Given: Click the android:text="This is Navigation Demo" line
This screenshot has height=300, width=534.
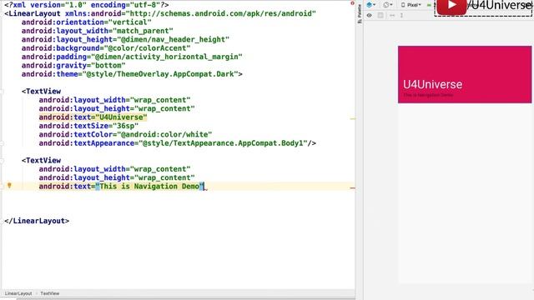Looking at the screenshot, I should tap(122, 187).
